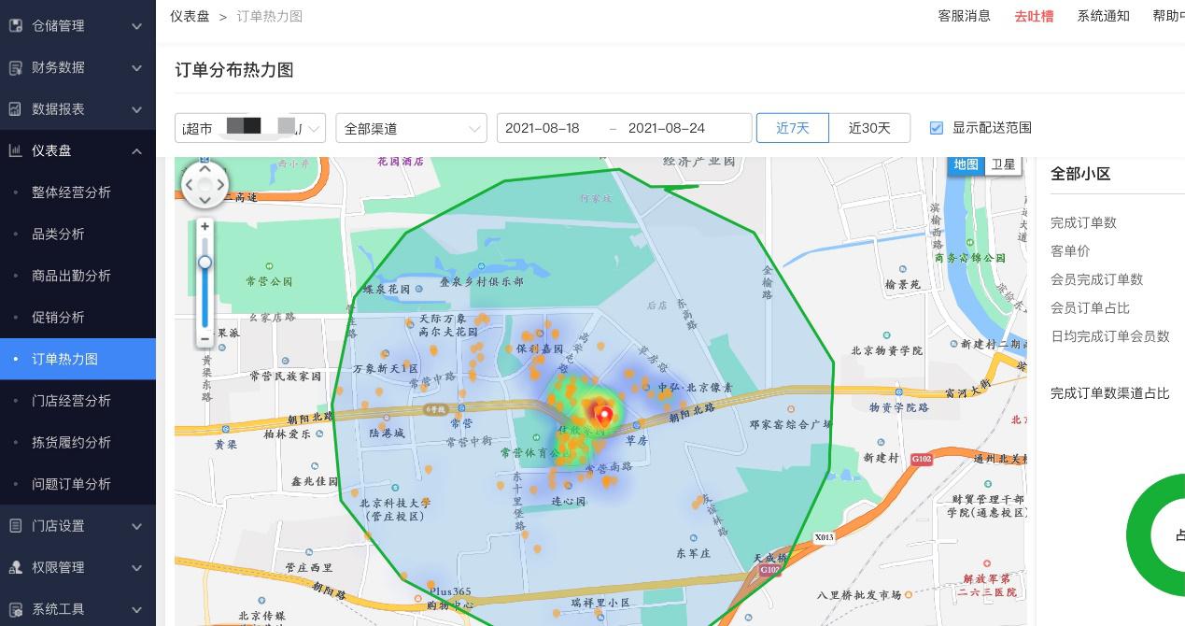Click 去吐槽 feedback link
Viewport: 1185px width, 626px height.
pyautogui.click(x=1034, y=16)
